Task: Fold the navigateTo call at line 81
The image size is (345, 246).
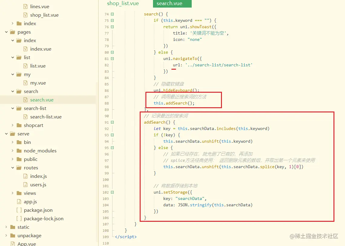Action: 112,59
